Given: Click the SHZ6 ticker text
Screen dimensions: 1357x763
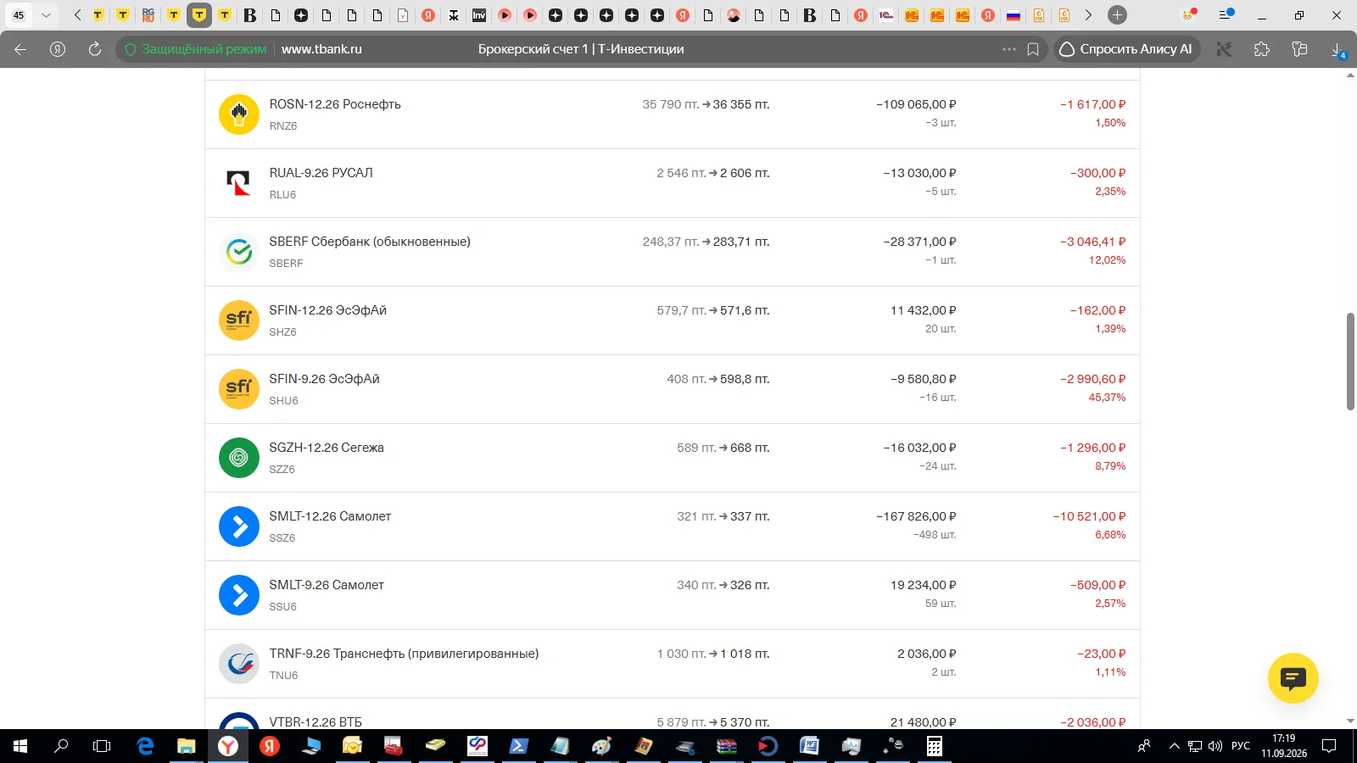Looking at the screenshot, I should click(282, 332).
